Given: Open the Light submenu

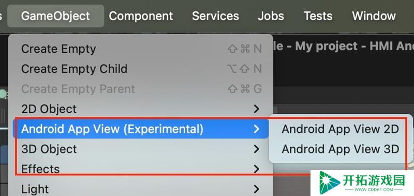Looking at the screenshot, I should coord(141,189).
